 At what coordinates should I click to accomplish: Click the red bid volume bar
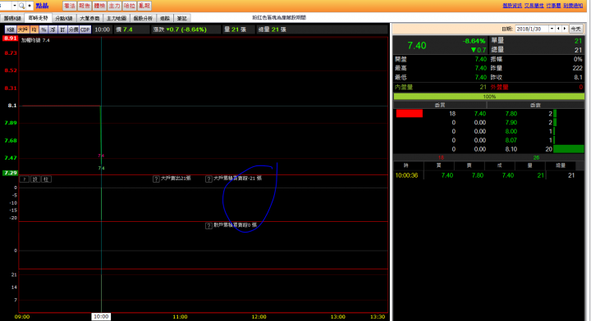click(410, 114)
